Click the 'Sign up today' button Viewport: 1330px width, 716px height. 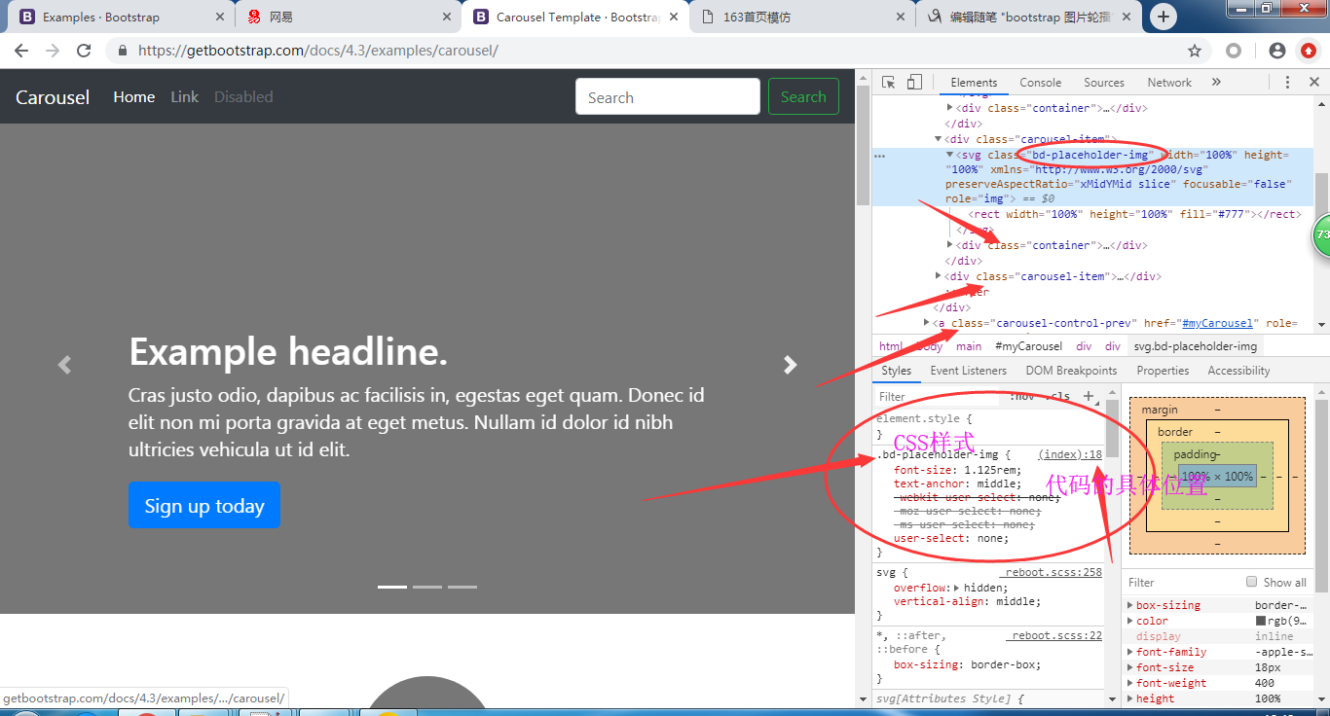pos(204,506)
